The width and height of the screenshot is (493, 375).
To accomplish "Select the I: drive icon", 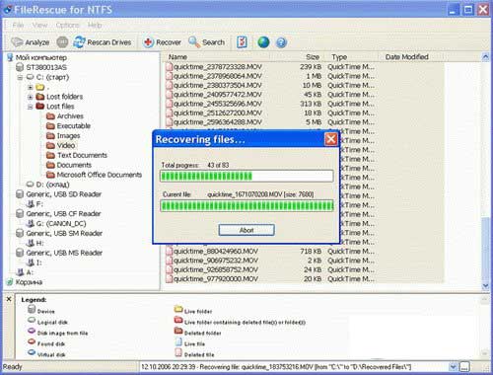I will pos(31,262).
